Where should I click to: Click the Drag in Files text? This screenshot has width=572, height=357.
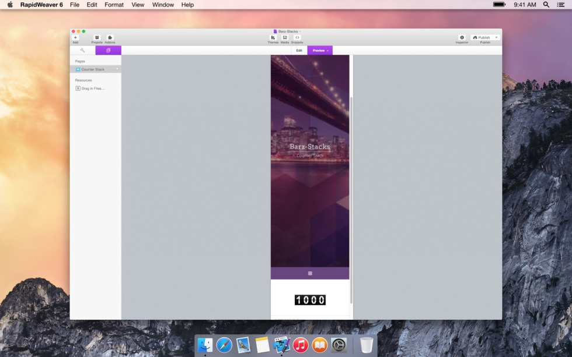click(93, 89)
